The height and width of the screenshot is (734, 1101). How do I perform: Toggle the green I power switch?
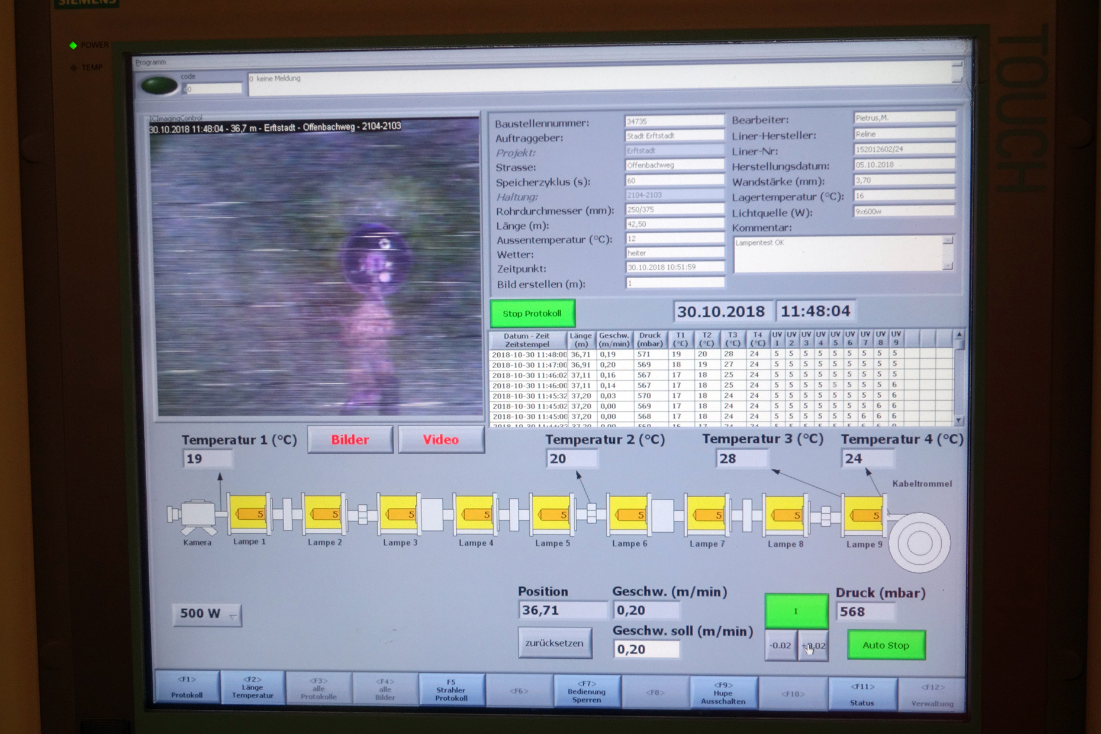pos(796,611)
